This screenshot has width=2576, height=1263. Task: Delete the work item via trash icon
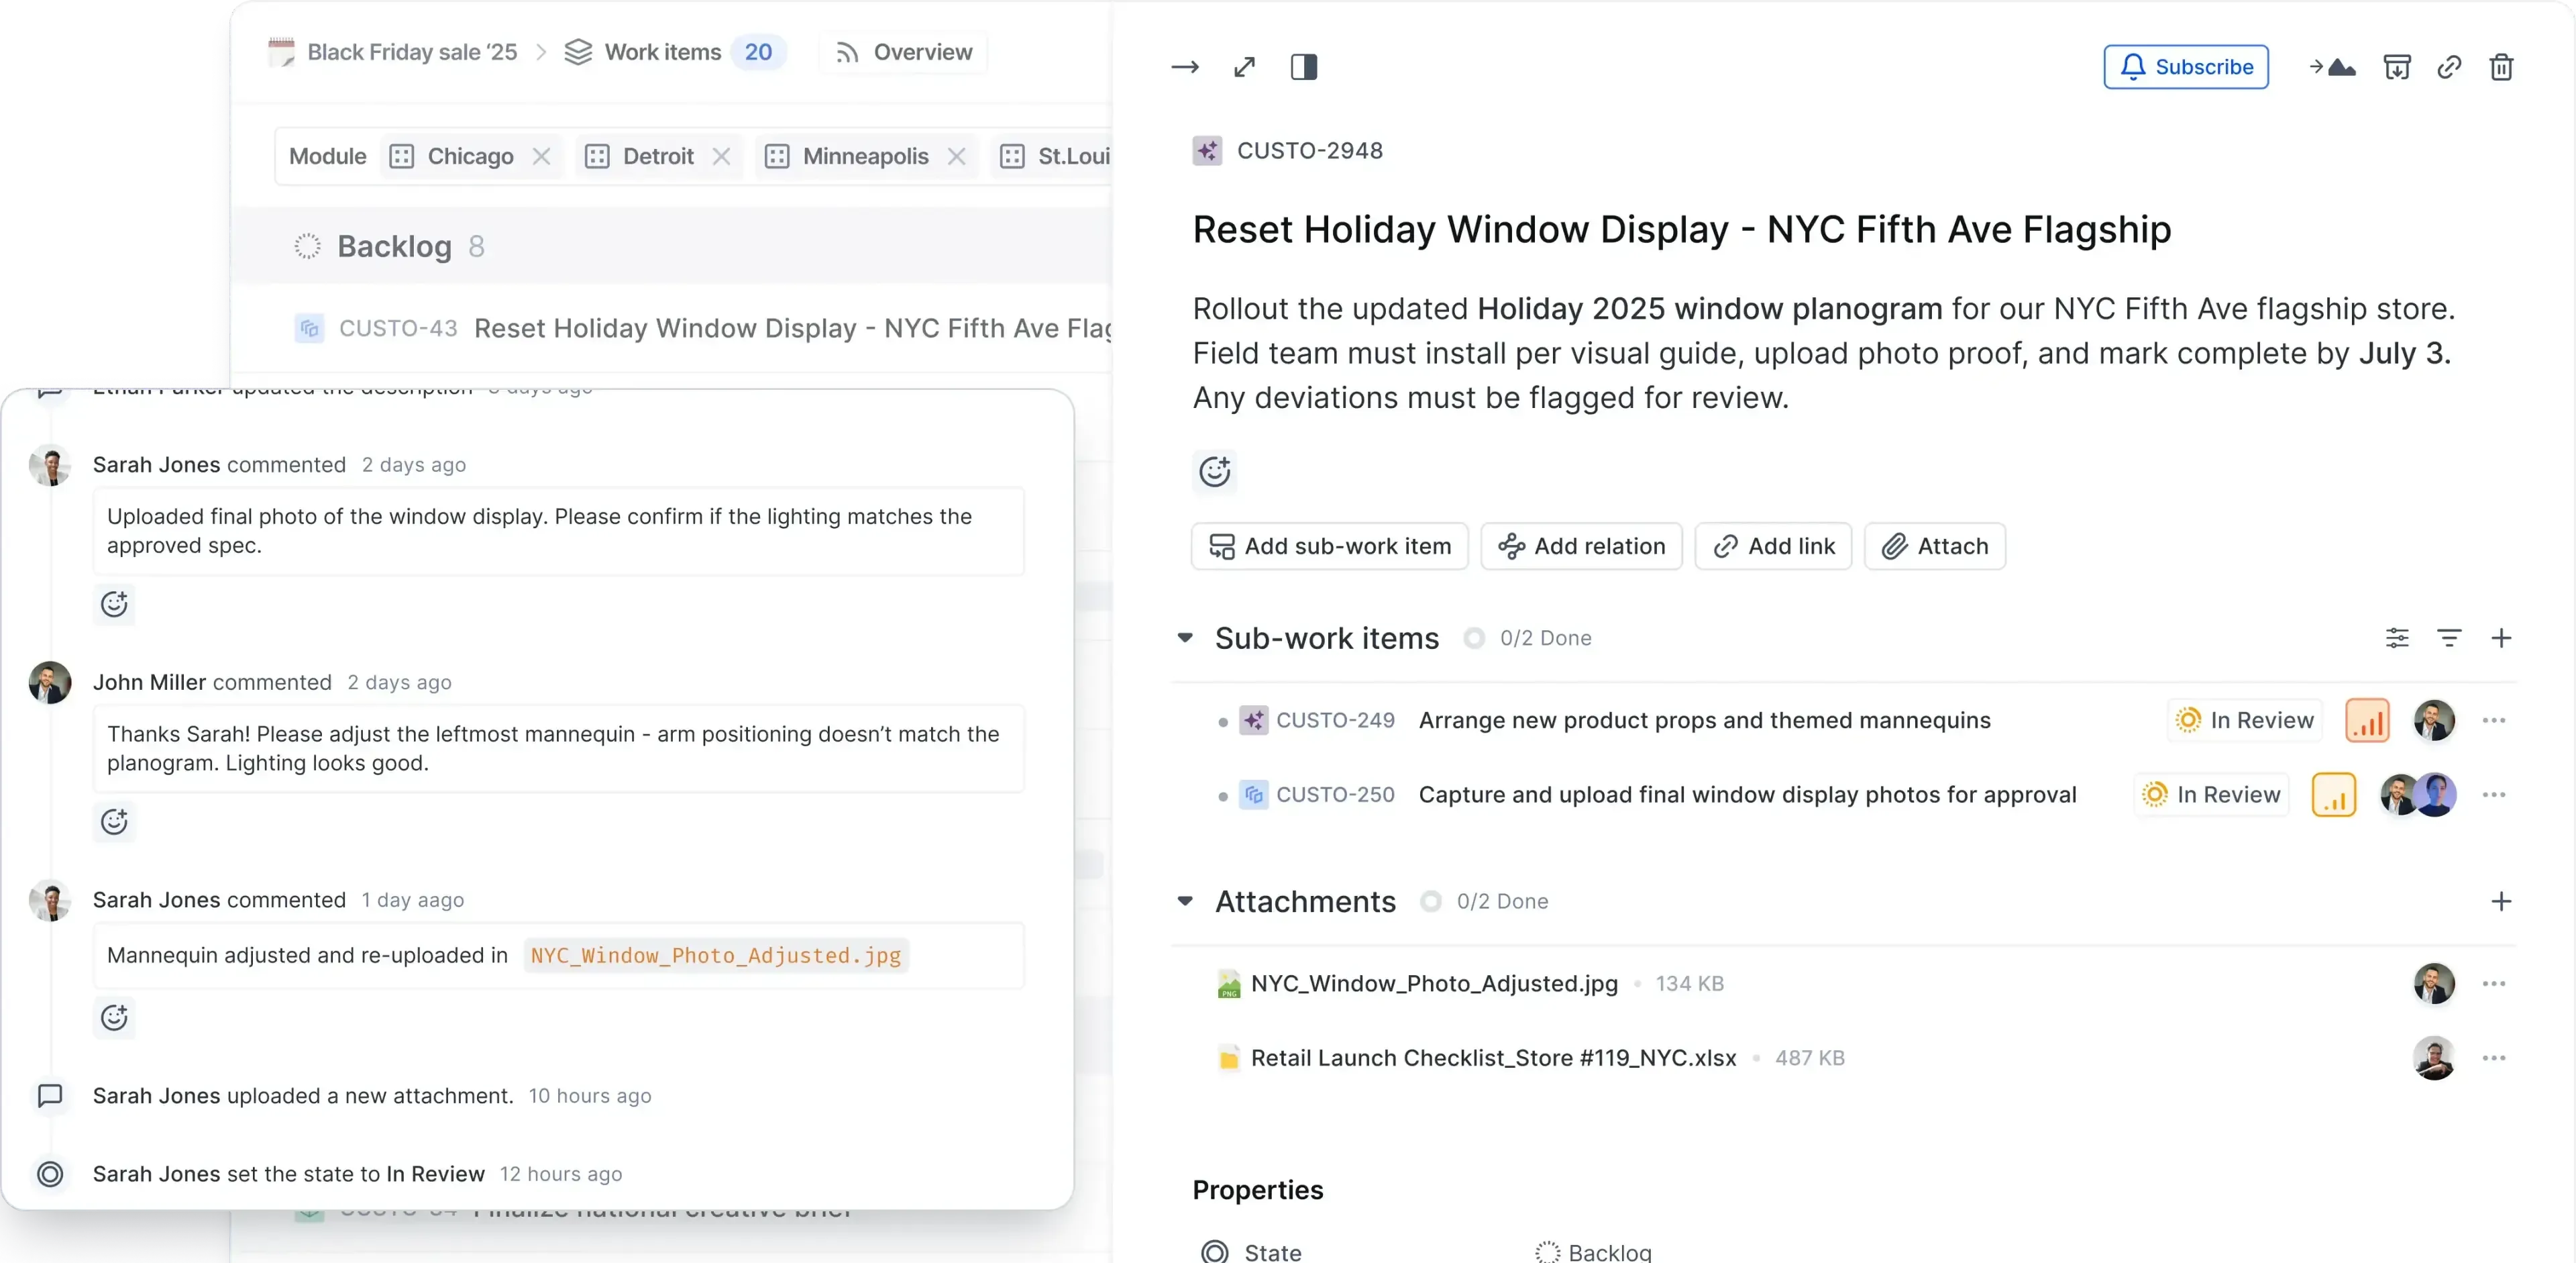tap(2502, 67)
